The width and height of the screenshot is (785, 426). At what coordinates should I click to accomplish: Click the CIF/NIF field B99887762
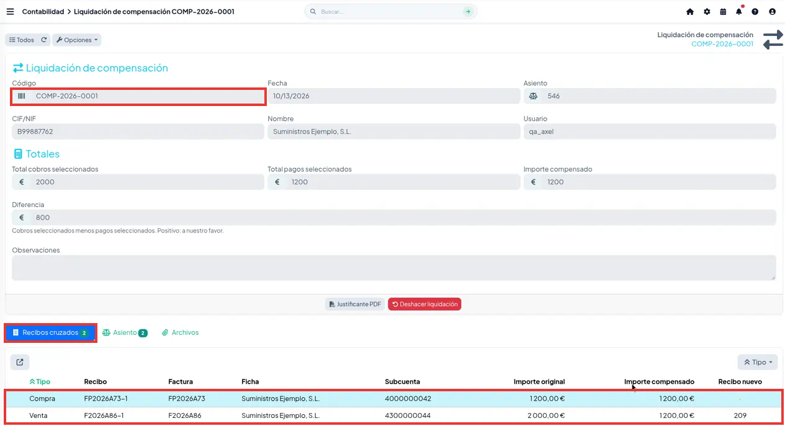point(138,131)
